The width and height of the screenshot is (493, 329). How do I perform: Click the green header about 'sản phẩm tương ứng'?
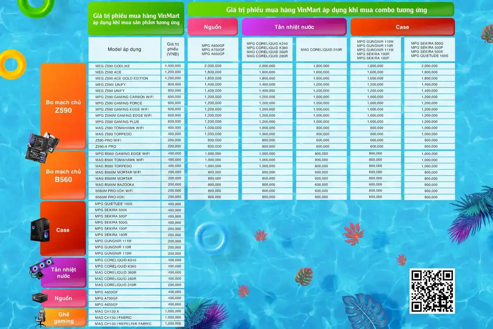click(x=136, y=19)
